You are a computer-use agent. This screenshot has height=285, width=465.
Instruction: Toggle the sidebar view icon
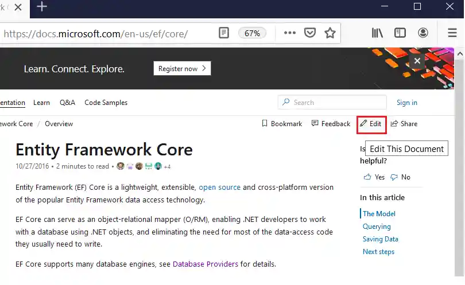(x=400, y=33)
